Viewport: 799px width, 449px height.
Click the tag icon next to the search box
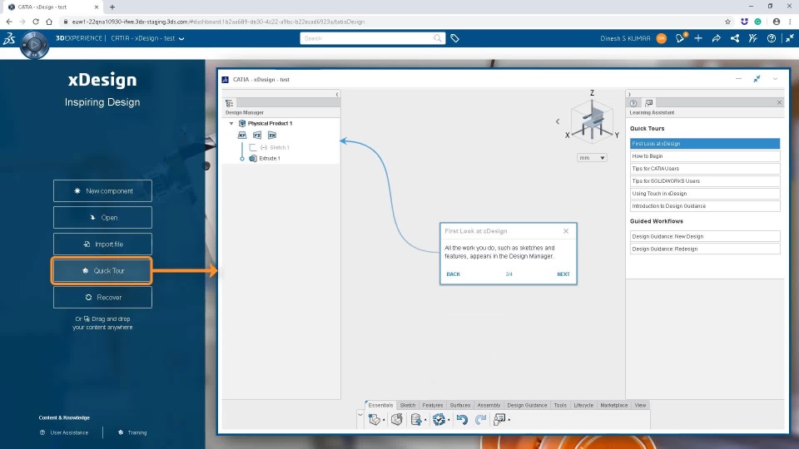click(x=454, y=38)
